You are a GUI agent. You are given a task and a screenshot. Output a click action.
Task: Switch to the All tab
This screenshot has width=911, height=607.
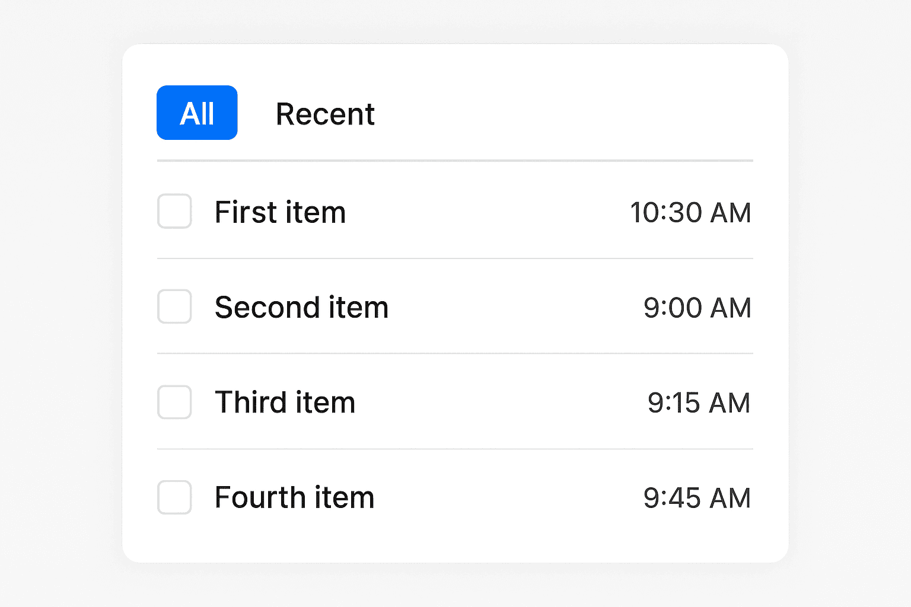(197, 113)
